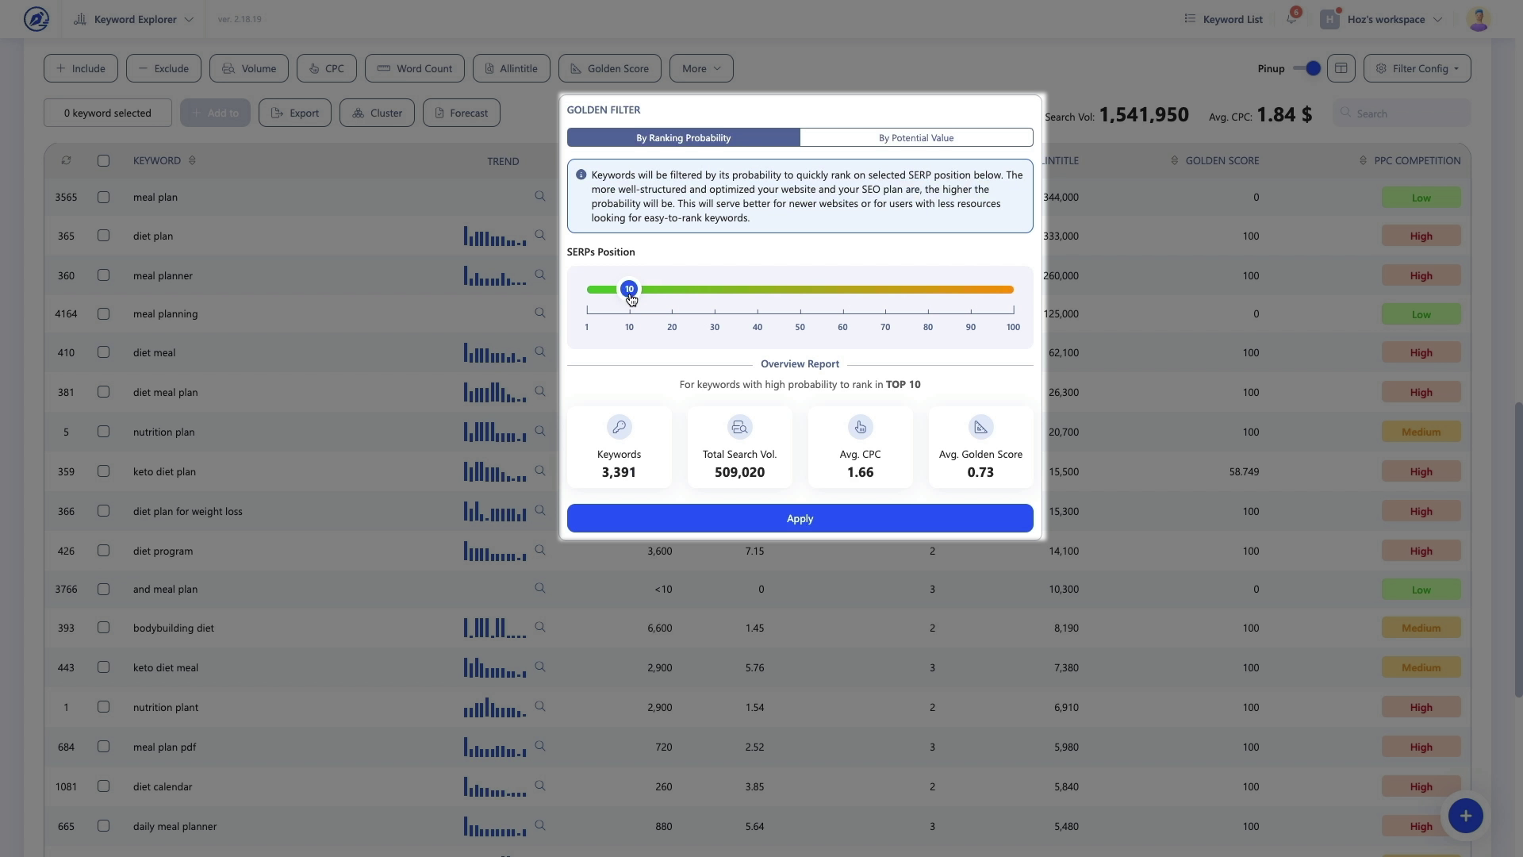The width and height of the screenshot is (1523, 857).
Task: Click the SERPs position slider handle
Action: pos(629,289)
